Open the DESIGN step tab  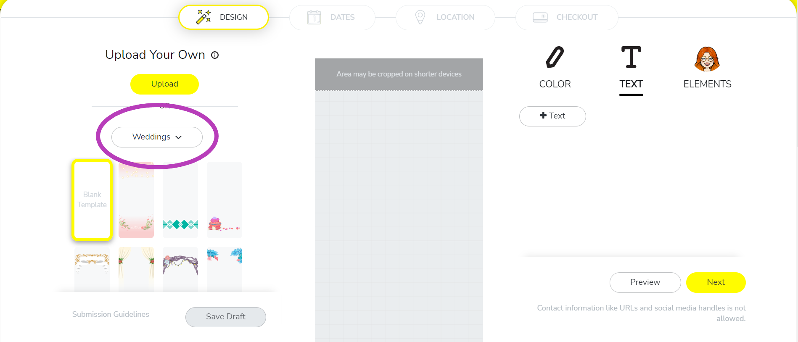224,17
